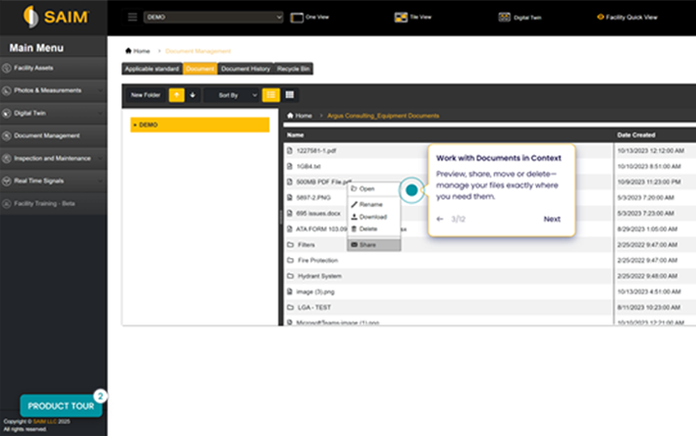
Task: Click the hamburger menu icon in top bar
Action: click(x=132, y=17)
